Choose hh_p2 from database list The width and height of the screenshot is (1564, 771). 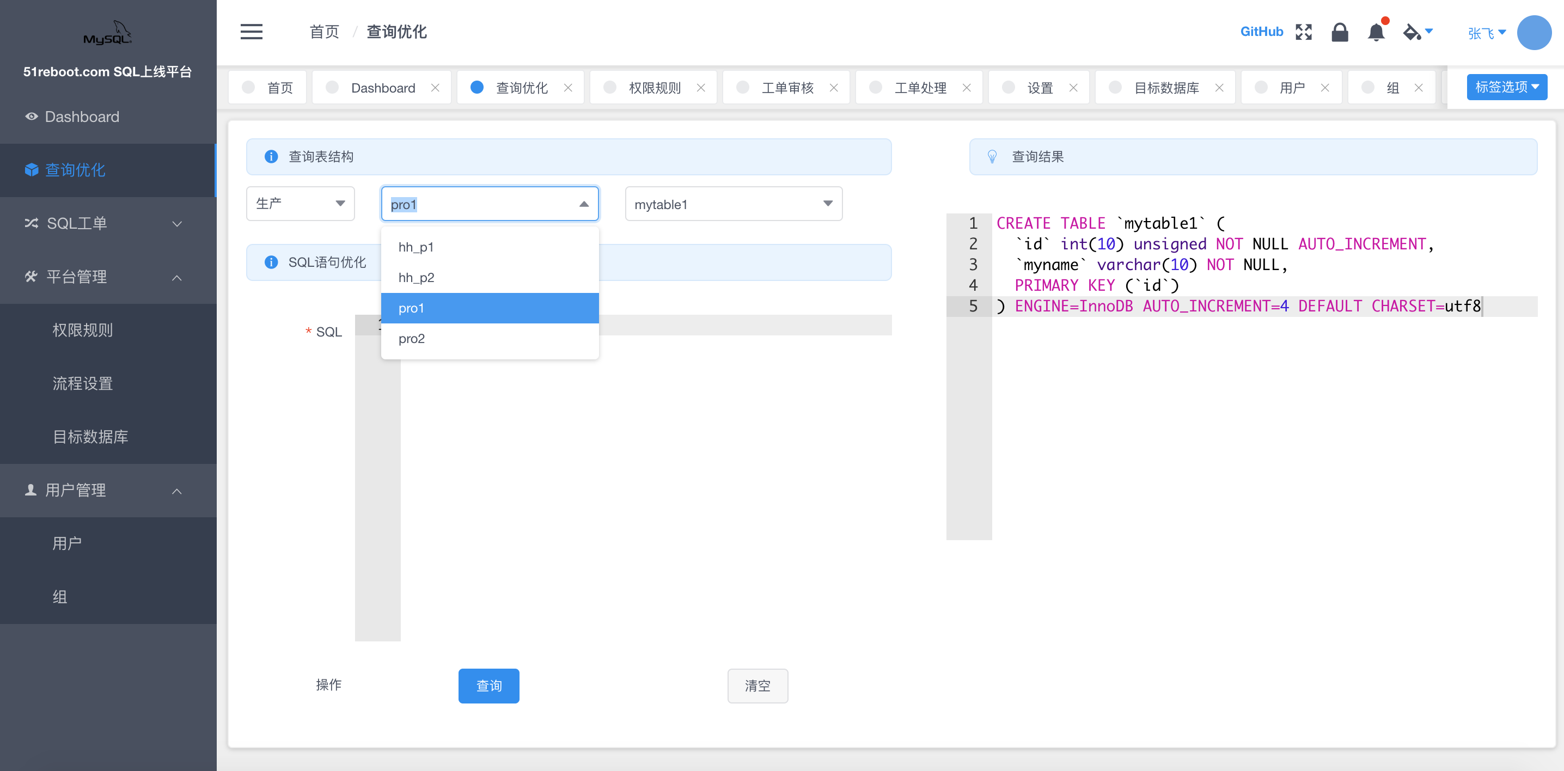click(490, 278)
